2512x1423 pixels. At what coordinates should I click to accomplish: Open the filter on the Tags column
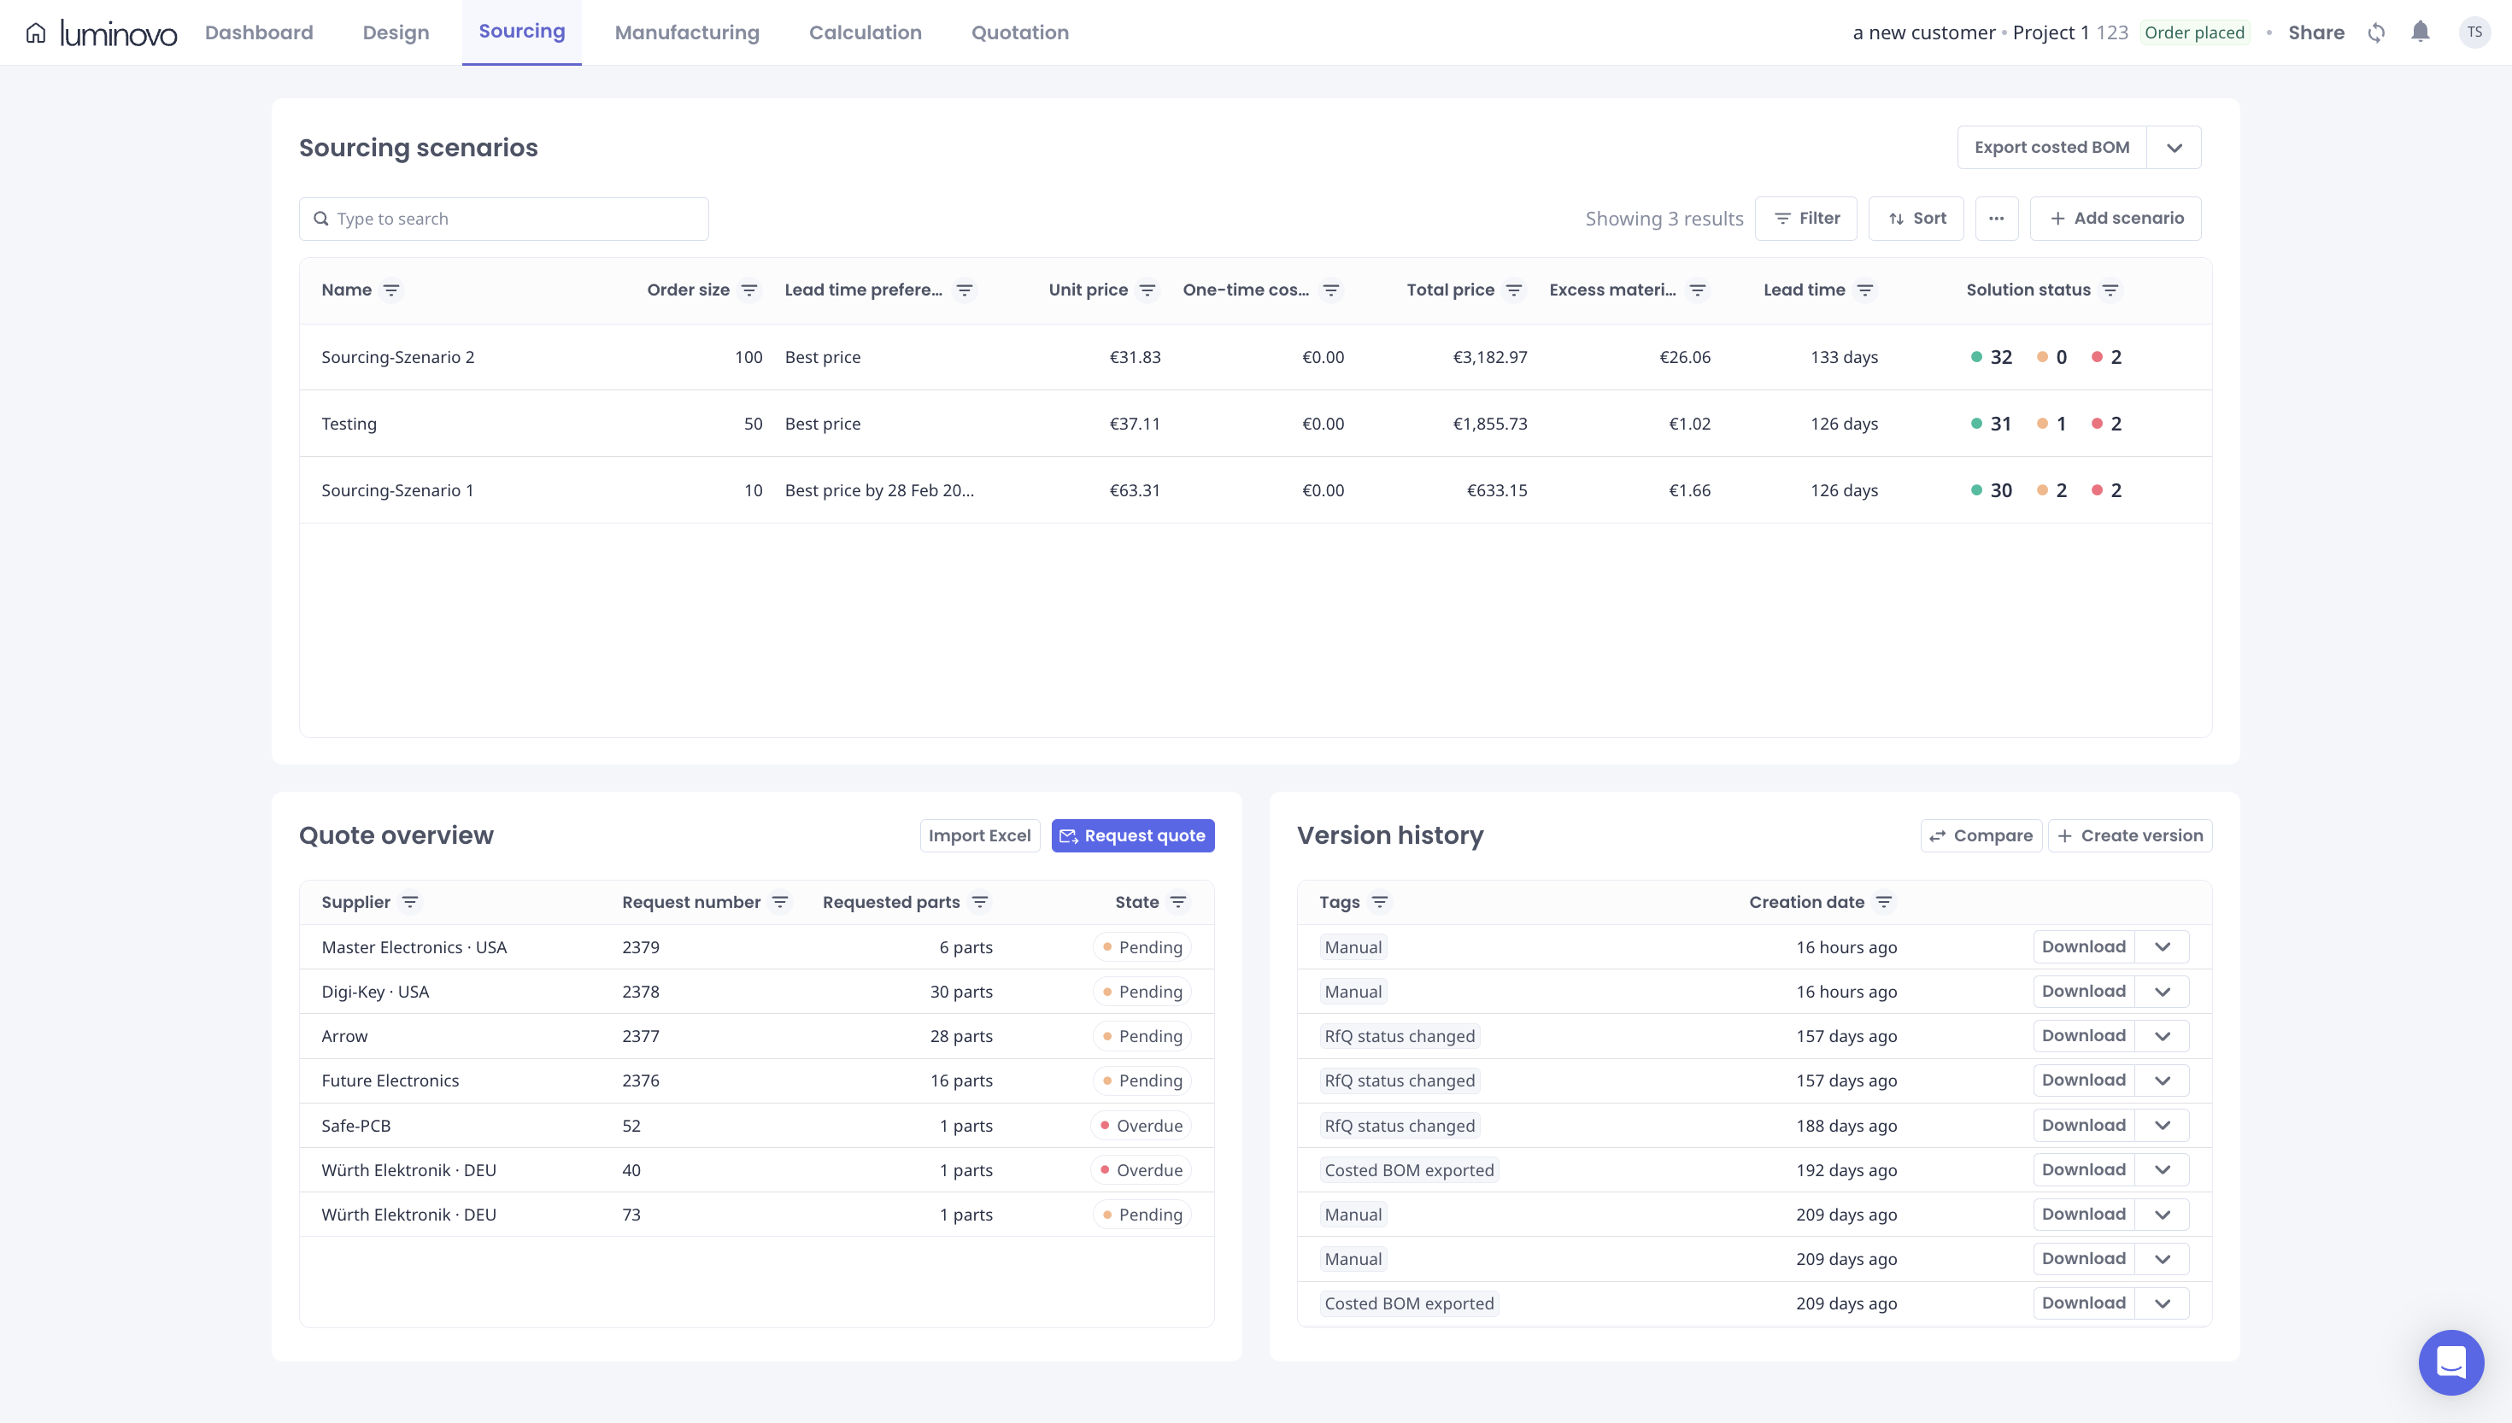pos(1381,902)
